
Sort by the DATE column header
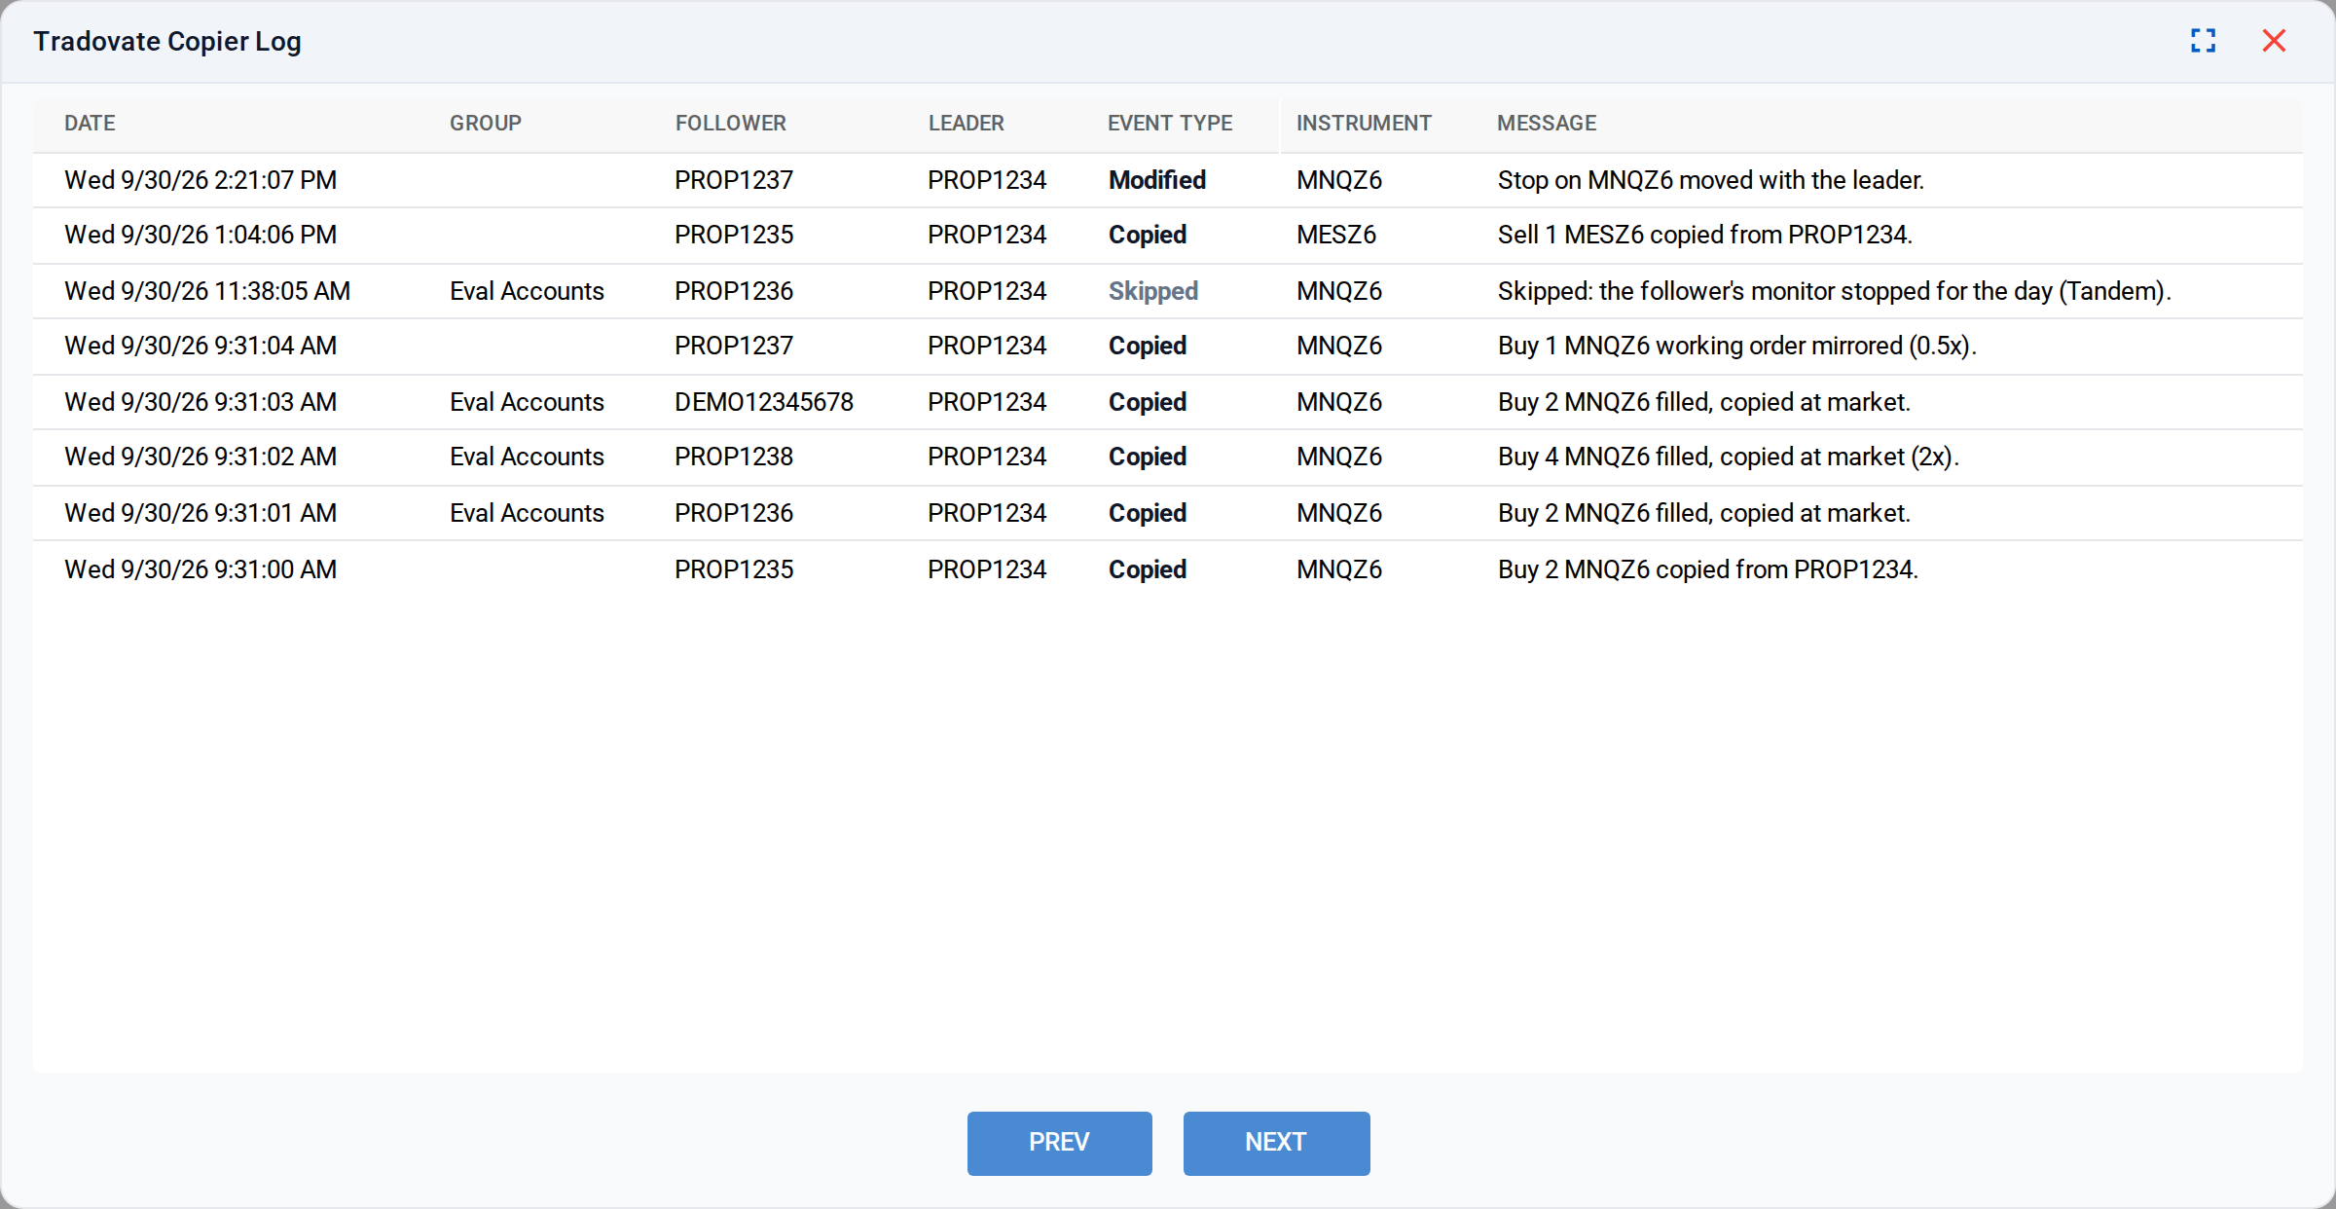(x=90, y=124)
